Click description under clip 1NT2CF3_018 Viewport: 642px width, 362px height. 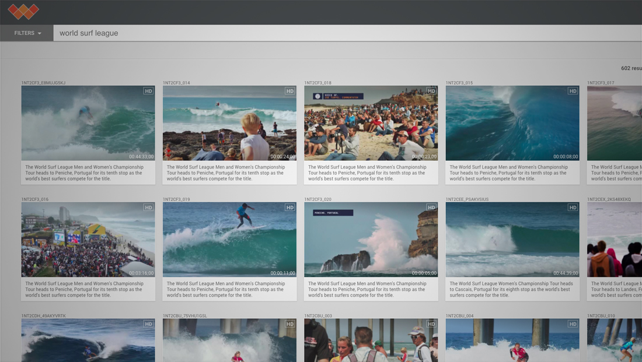tap(367, 173)
